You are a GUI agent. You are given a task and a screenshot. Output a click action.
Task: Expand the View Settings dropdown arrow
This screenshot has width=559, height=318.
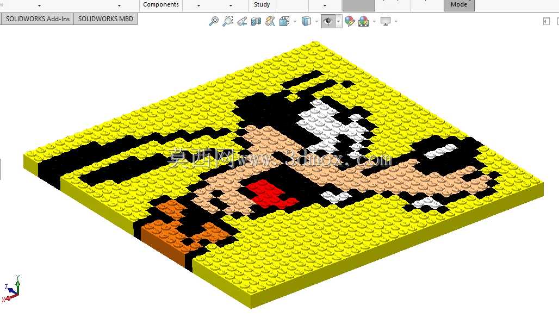(x=396, y=21)
